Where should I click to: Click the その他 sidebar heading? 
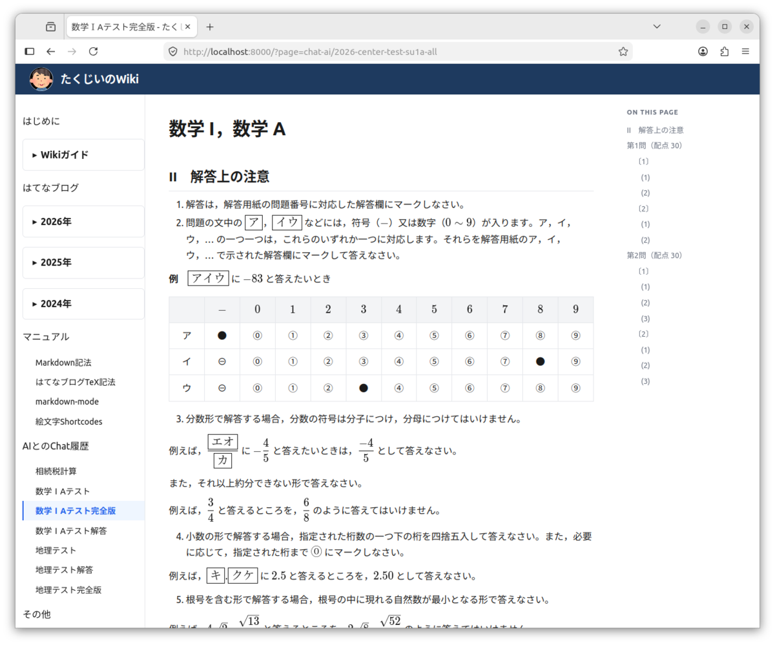[x=37, y=614]
